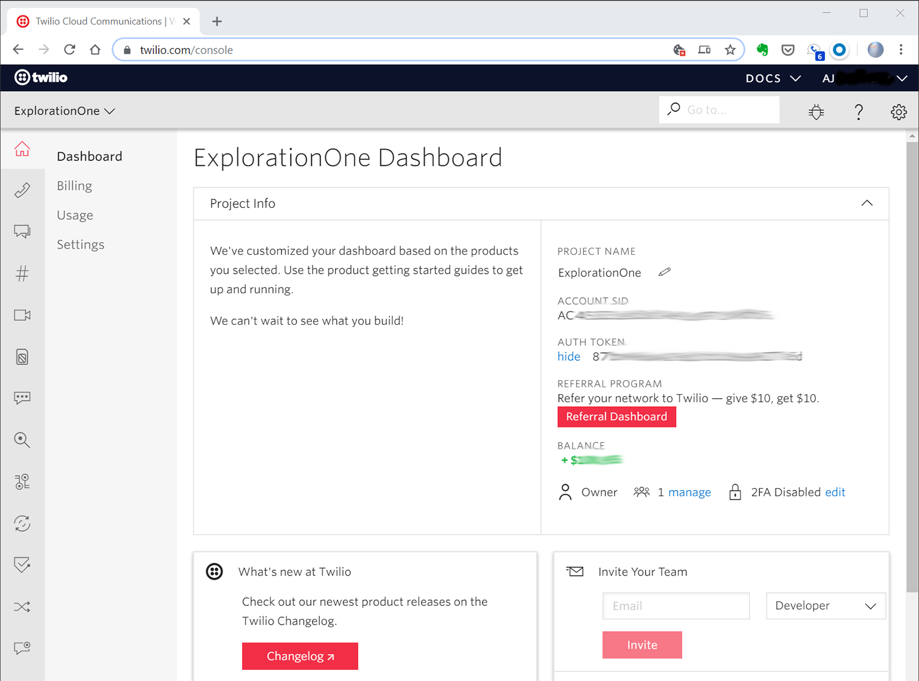Open the notify bubble sidebar icon

pyautogui.click(x=22, y=648)
